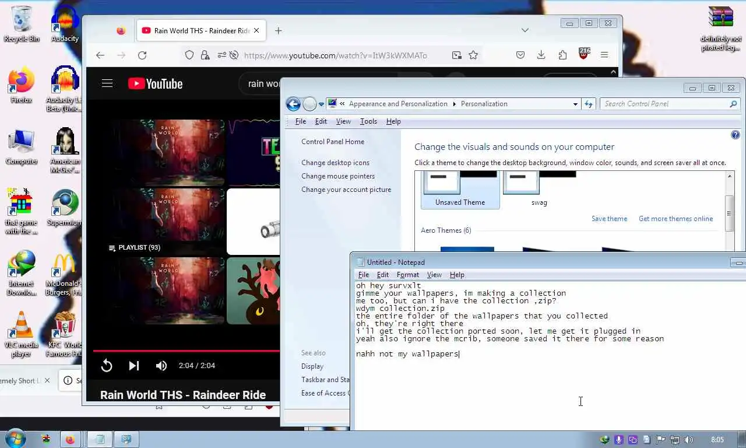Open the Notepad File menu
Viewport: 746px width, 448px height.
(364, 275)
